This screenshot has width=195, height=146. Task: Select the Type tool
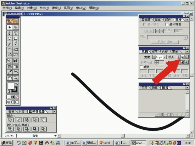[16, 33]
